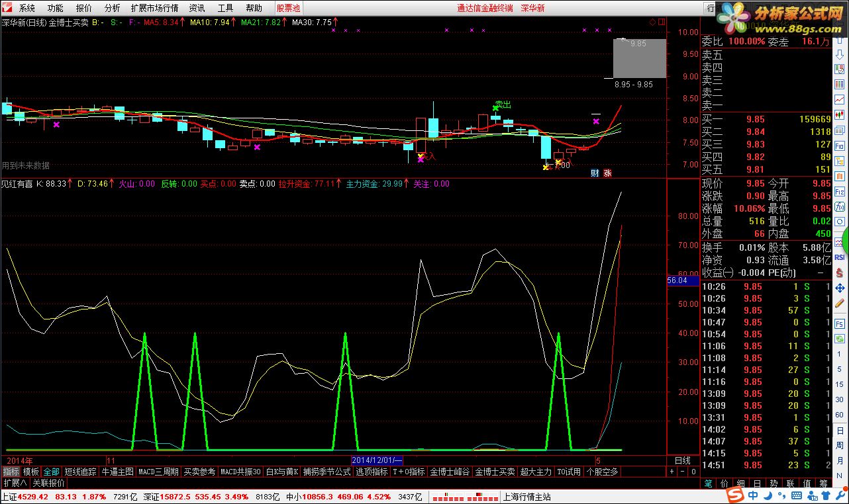
Task: Click the colored grid table icon
Action: (839, 83)
